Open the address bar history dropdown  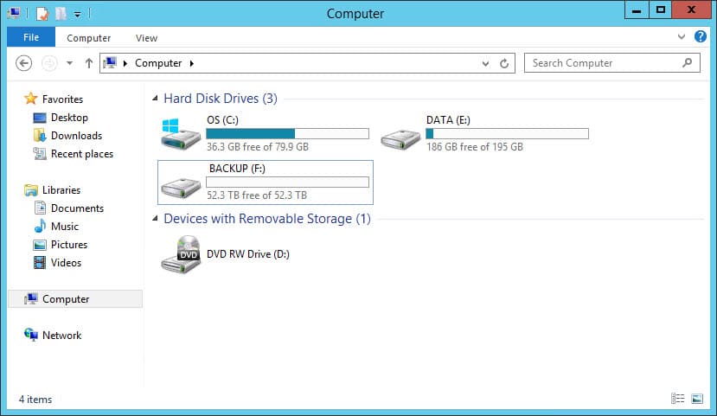(x=485, y=63)
